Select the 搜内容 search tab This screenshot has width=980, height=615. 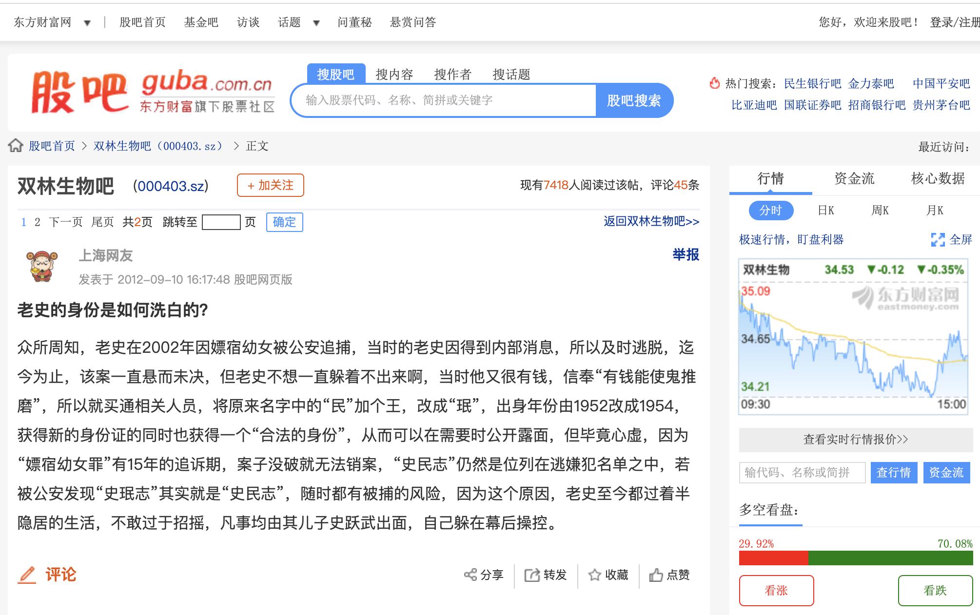coord(394,74)
